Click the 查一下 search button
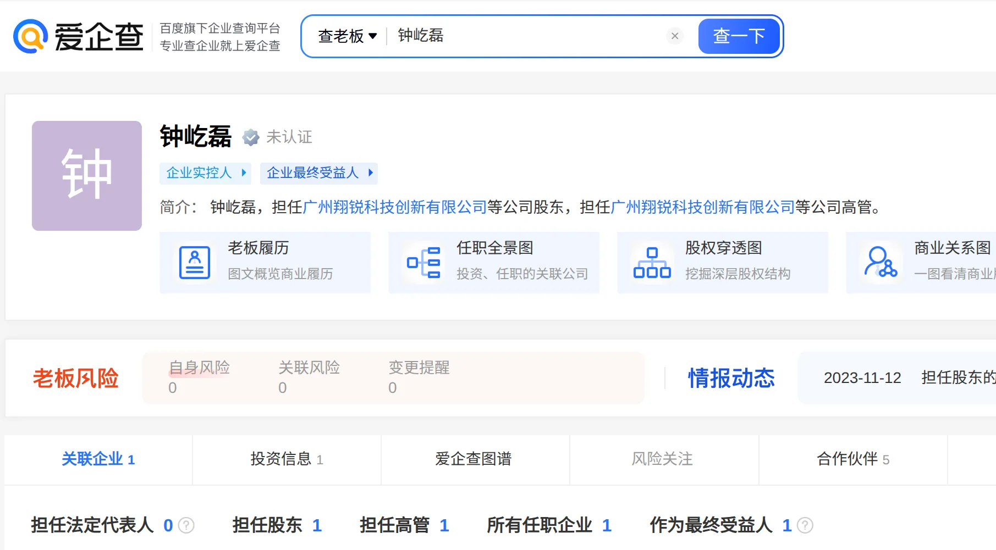The image size is (996, 550). tap(739, 36)
